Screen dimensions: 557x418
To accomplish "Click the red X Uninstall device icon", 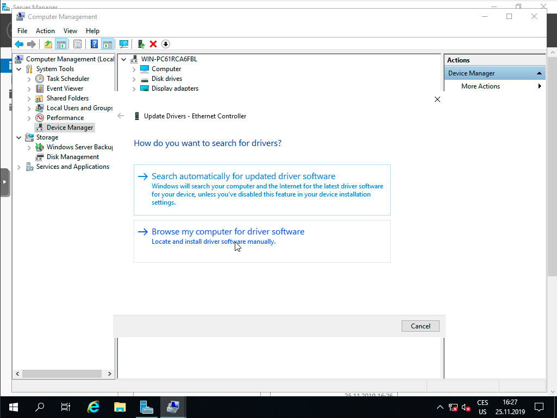I will point(153,44).
